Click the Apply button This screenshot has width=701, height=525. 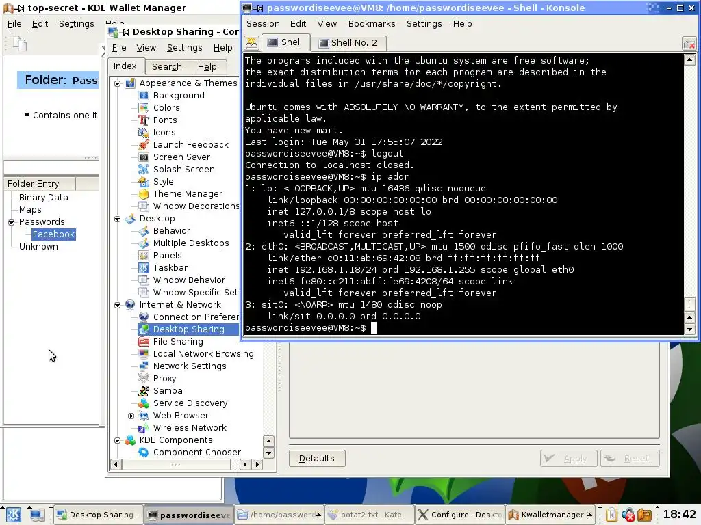tap(568, 459)
